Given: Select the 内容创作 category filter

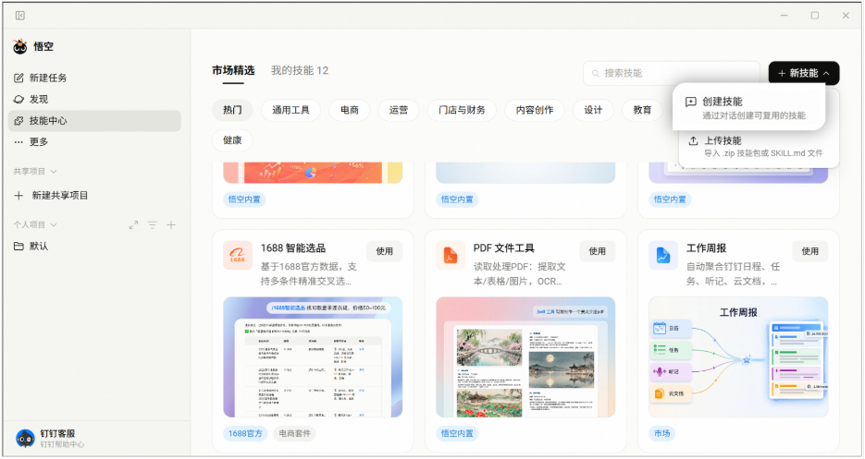Looking at the screenshot, I should pyautogui.click(x=535, y=110).
